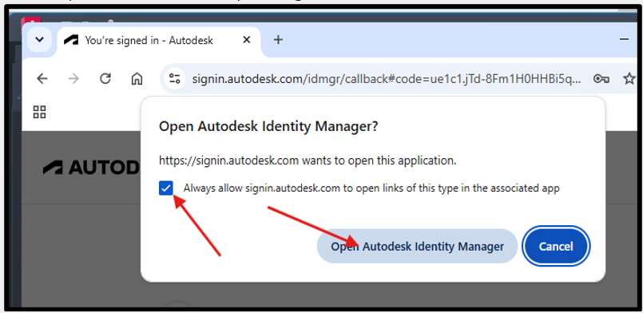The width and height of the screenshot is (643, 313).
Task: View site information icon in address bar
Action: coord(175,79)
